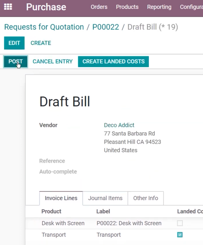203x245 pixels.
Task: Switch to the Other Info tab
Action: click(146, 198)
